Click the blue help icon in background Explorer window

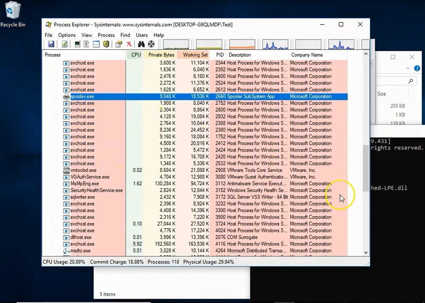417,68
